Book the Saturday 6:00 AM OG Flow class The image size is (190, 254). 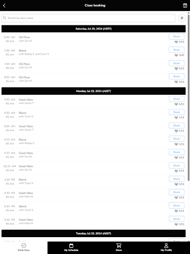point(177,37)
